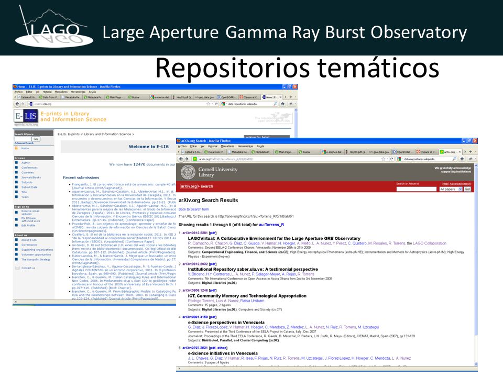Open the Historial menu in arXiv window
Screen dimensions: 503x377
point(213,146)
